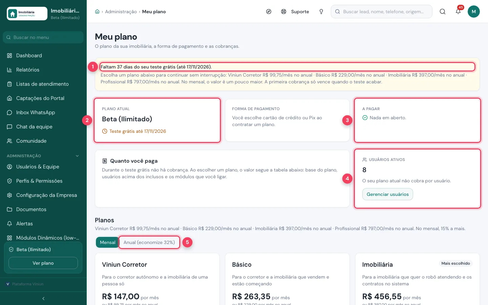The width and height of the screenshot is (488, 305).
Task: Open Perfis & Permissões
Action: [x=43, y=181]
